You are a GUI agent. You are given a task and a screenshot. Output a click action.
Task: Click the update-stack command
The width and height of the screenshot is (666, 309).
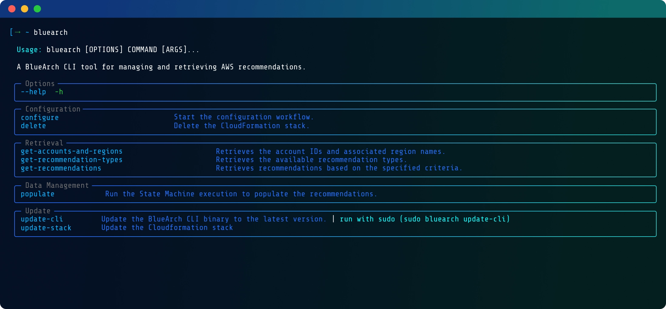(46, 228)
